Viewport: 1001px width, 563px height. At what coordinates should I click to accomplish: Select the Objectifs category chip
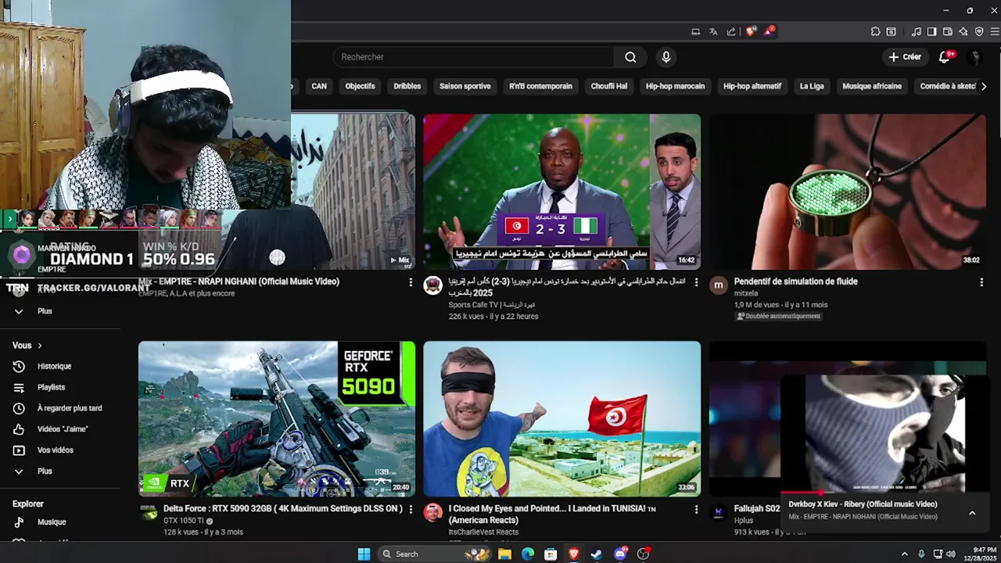[360, 86]
